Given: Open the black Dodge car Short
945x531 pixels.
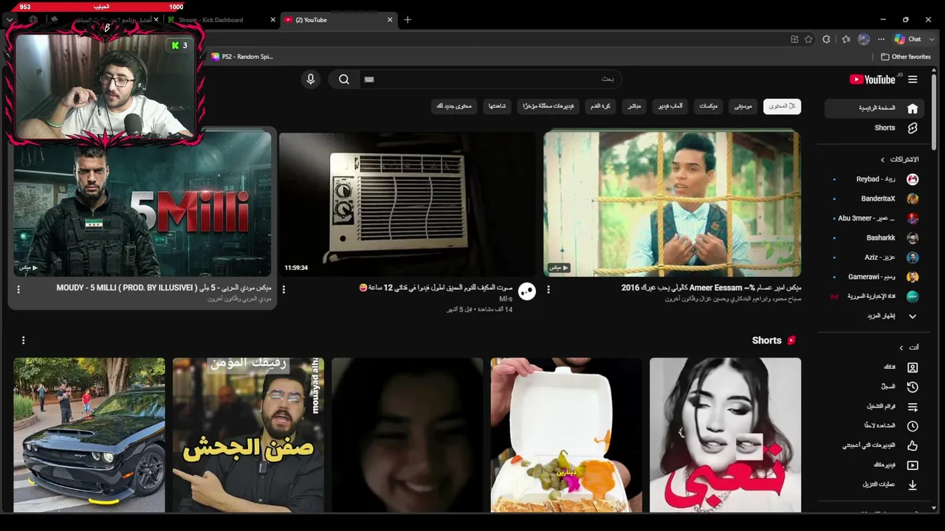Looking at the screenshot, I should point(89,435).
